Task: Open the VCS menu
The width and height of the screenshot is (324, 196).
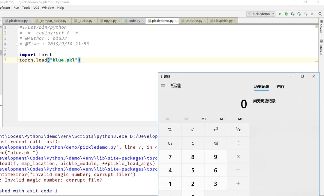Action: 36,7
